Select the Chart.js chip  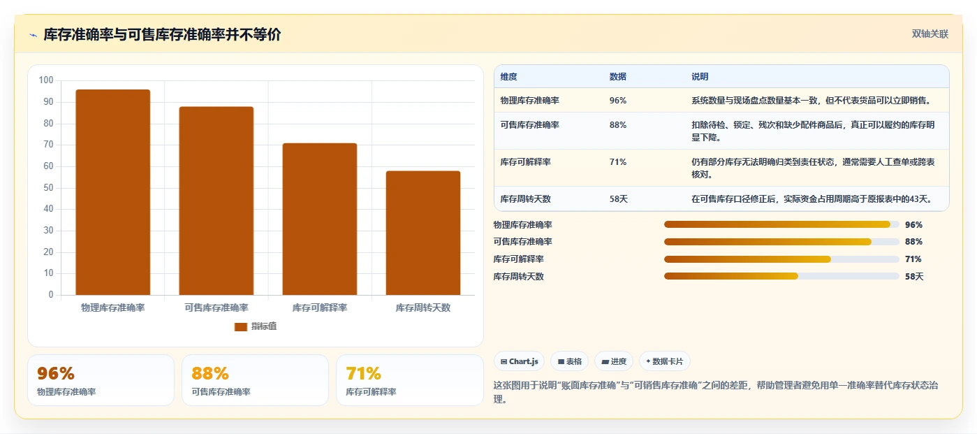520,361
